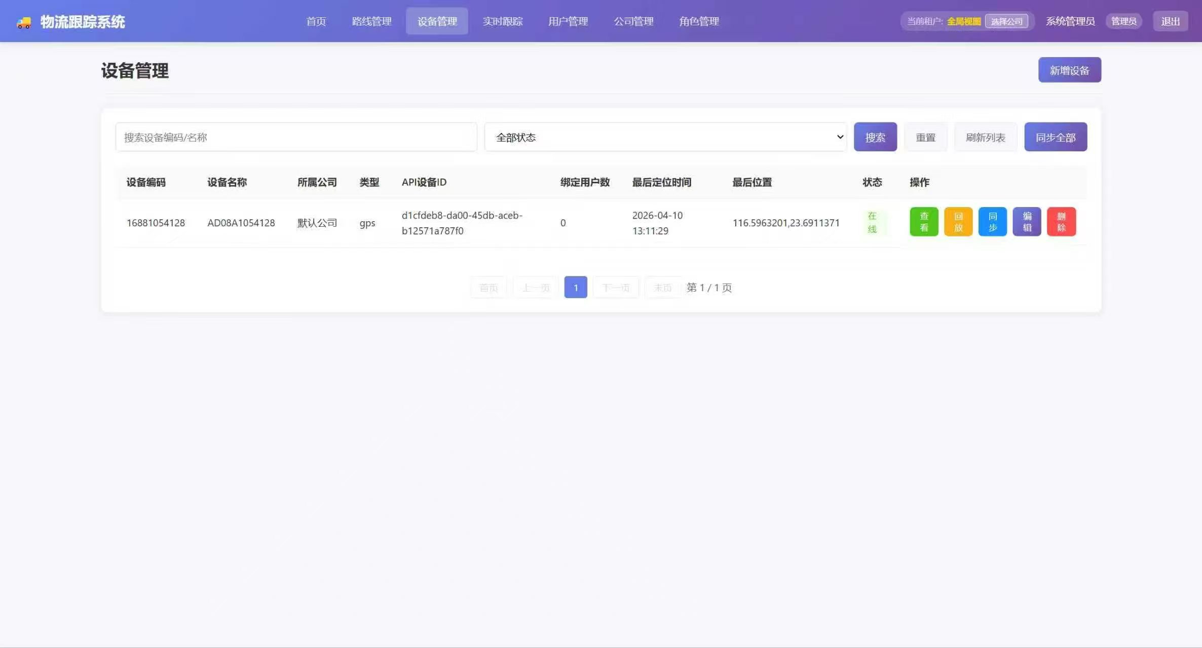Image resolution: width=1202 pixels, height=648 pixels.
Task: Click the 回放 playback action icon
Action: click(958, 222)
